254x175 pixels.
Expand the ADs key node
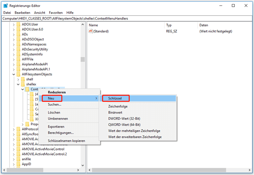coord(14,34)
